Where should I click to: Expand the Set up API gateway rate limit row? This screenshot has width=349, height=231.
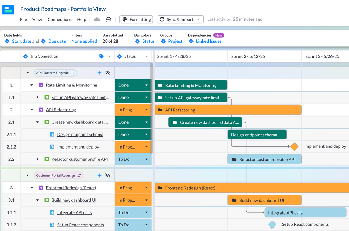(37, 98)
